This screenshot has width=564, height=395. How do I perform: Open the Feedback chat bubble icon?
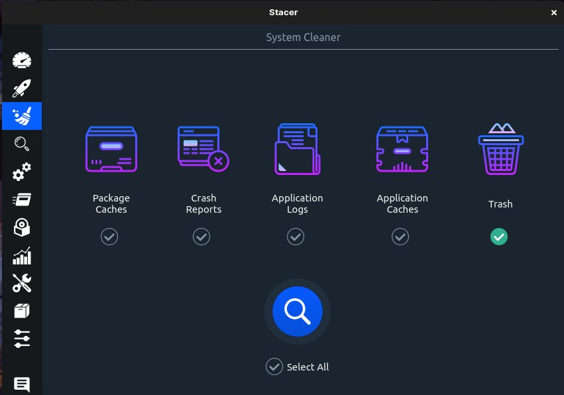tap(22, 384)
